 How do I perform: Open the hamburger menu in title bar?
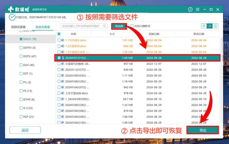(x=198, y=9)
